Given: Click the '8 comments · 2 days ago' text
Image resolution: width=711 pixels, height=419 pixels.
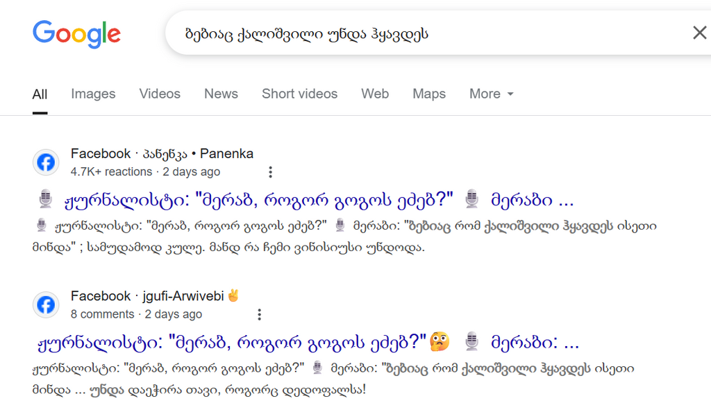Looking at the screenshot, I should tap(137, 314).
